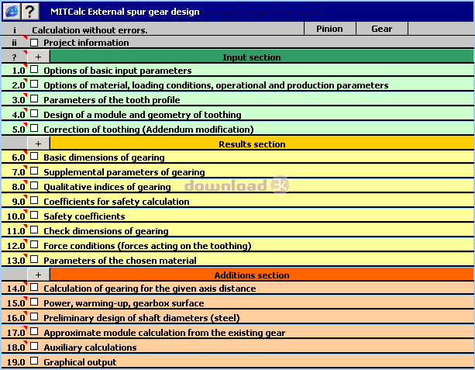
Task: Check the Parameters of the tooth profile box
Action: click(34, 99)
